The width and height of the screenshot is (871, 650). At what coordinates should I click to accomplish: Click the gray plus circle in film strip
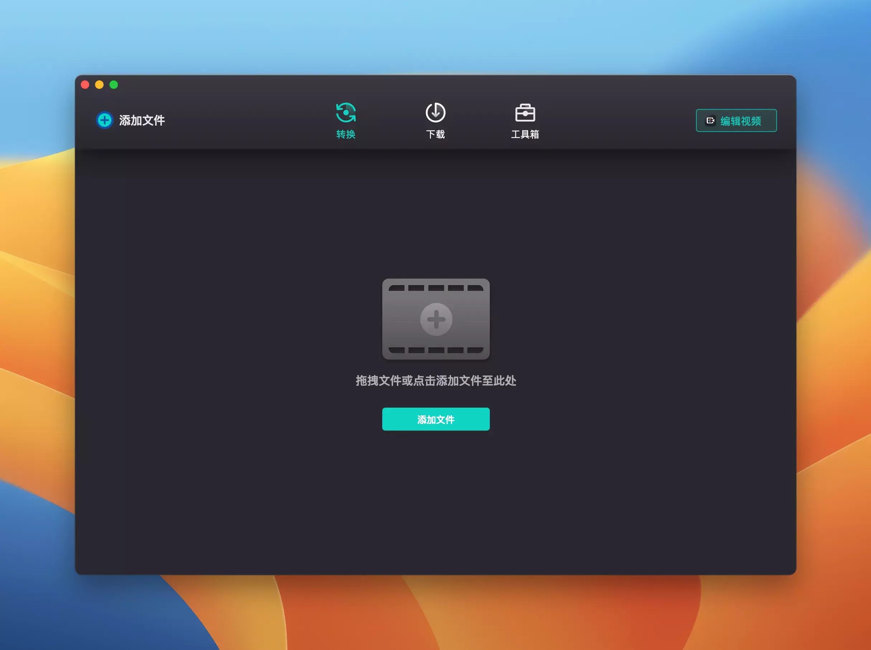pos(436,319)
